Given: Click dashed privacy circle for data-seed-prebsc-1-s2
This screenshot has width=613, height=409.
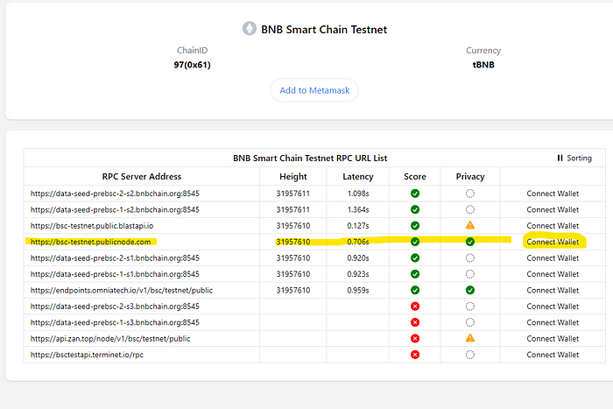Looking at the screenshot, I should click(x=470, y=209).
